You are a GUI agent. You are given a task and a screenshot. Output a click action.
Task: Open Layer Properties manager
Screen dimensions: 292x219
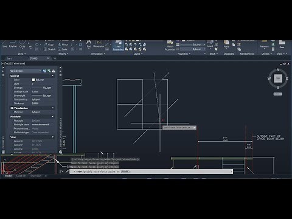[x=118, y=46]
